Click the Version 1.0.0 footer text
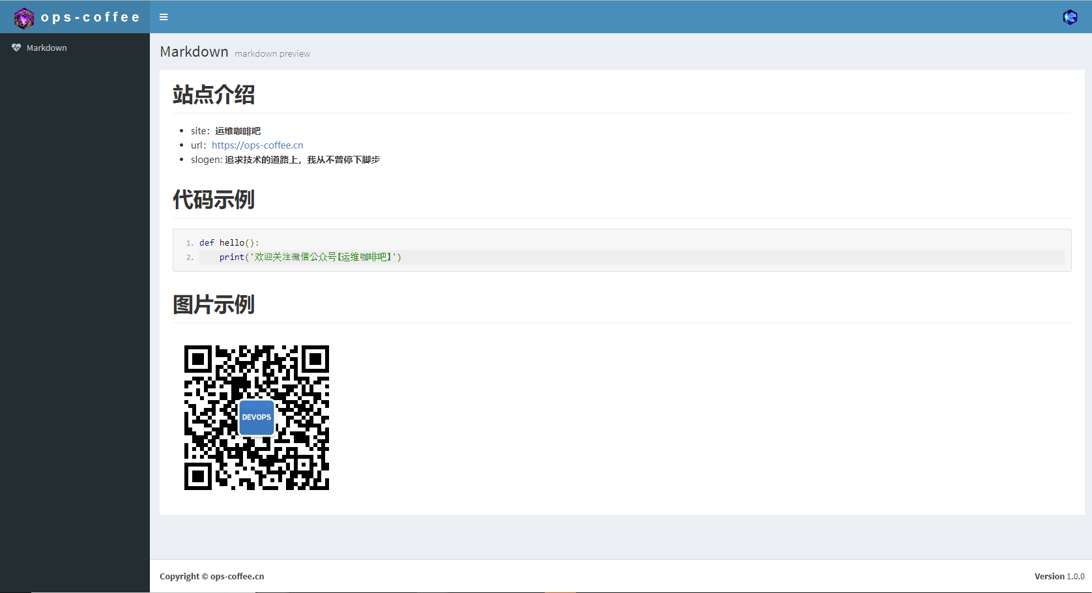 click(1059, 576)
